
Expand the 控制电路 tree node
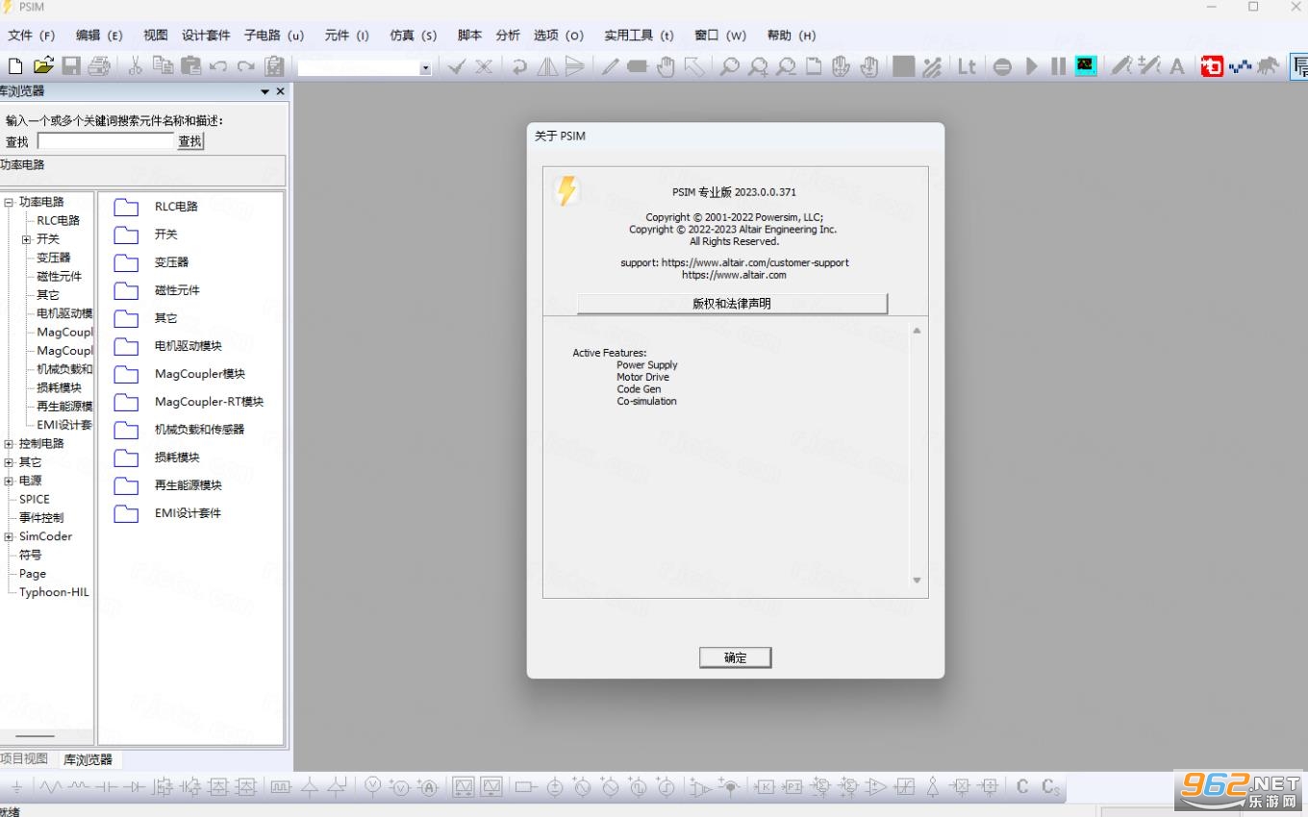point(9,444)
